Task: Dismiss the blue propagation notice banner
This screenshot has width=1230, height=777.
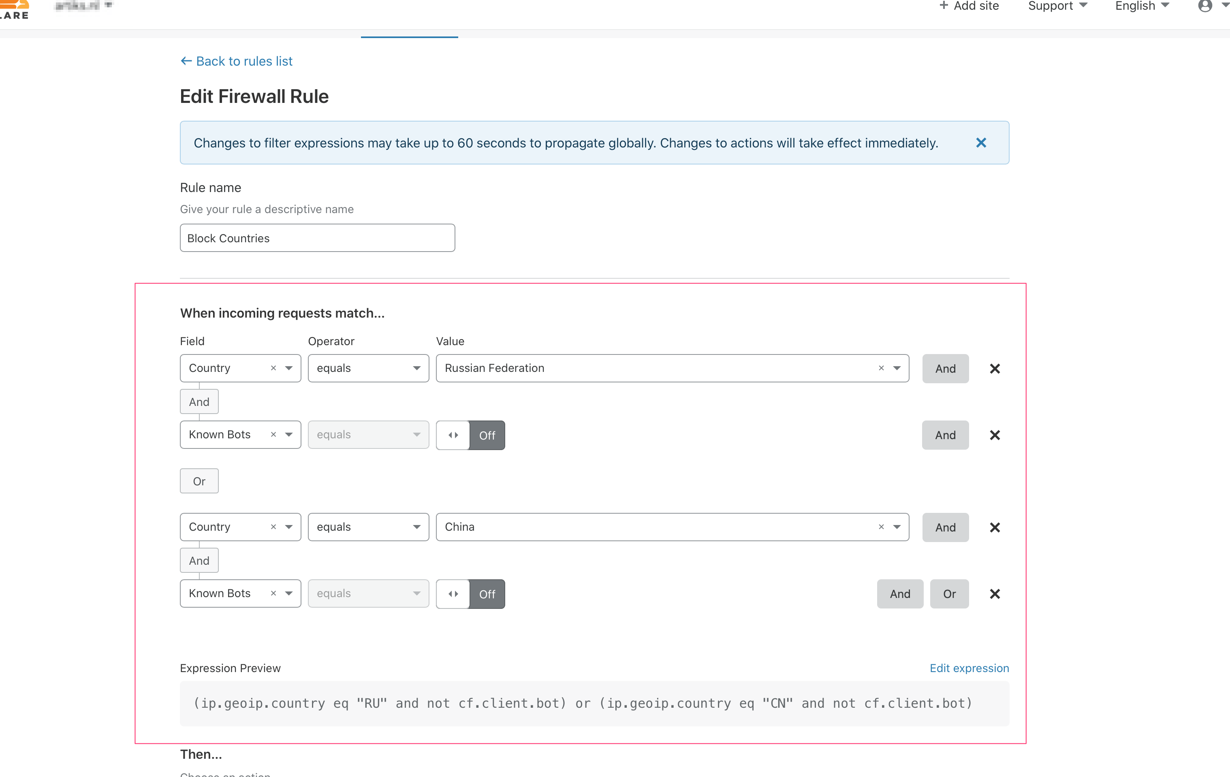Action: 981,143
